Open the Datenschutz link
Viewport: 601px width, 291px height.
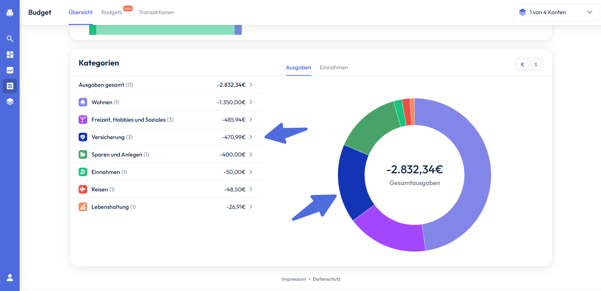coord(326,279)
